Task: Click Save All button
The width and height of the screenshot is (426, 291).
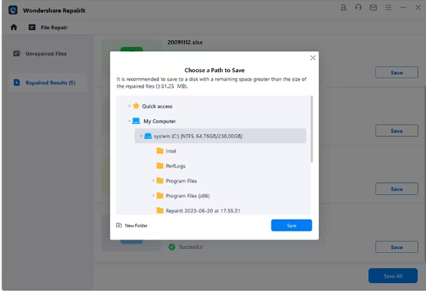Action: [393, 276]
